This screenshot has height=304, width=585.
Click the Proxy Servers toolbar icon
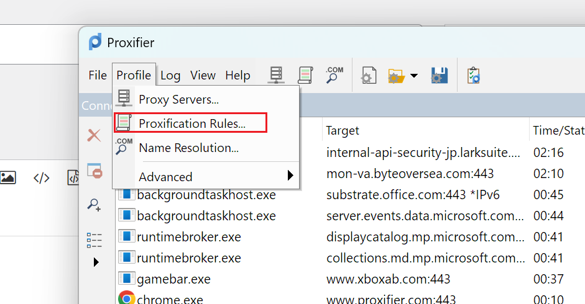coord(276,75)
